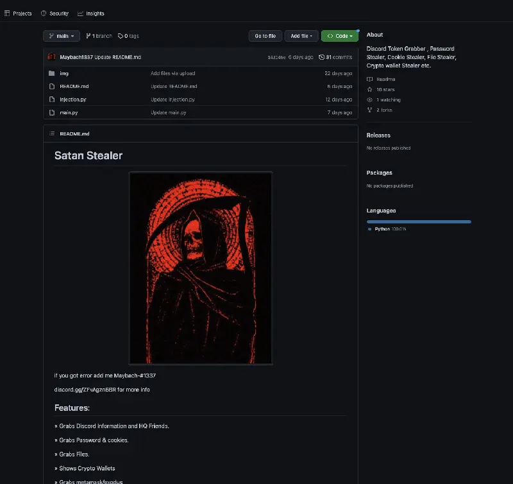
Task: Click the Maybach1337 avatar icon
Action: tap(51, 57)
